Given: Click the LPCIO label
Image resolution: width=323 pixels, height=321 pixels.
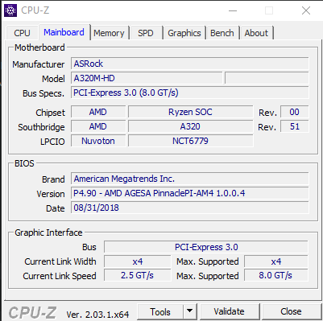Looking at the screenshot, I should coord(52,142).
